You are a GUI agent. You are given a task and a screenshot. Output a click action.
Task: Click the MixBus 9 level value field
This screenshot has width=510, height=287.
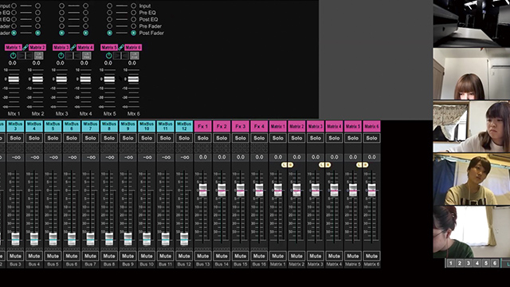pyautogui.click(x=127, y=157)
